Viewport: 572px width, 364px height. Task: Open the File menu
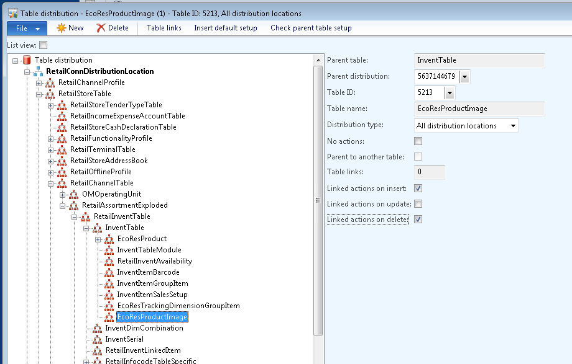(x=27, y=29)
